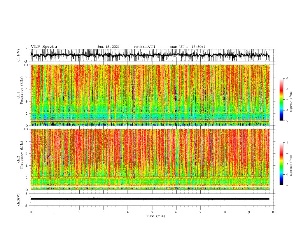Click the ch.3 voltage waveform trace
The width and height of the screenshot is (308, 238).
click(150, 199)
